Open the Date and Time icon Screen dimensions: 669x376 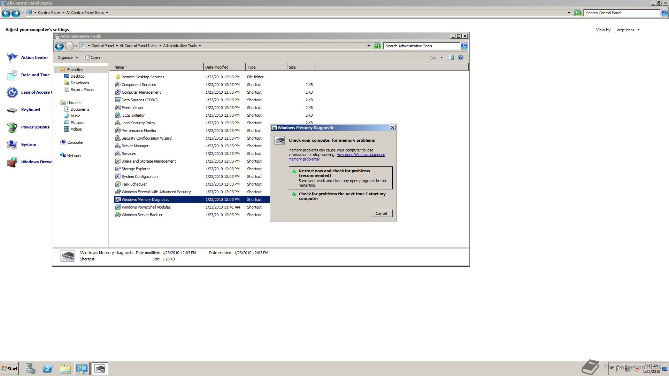12,75
